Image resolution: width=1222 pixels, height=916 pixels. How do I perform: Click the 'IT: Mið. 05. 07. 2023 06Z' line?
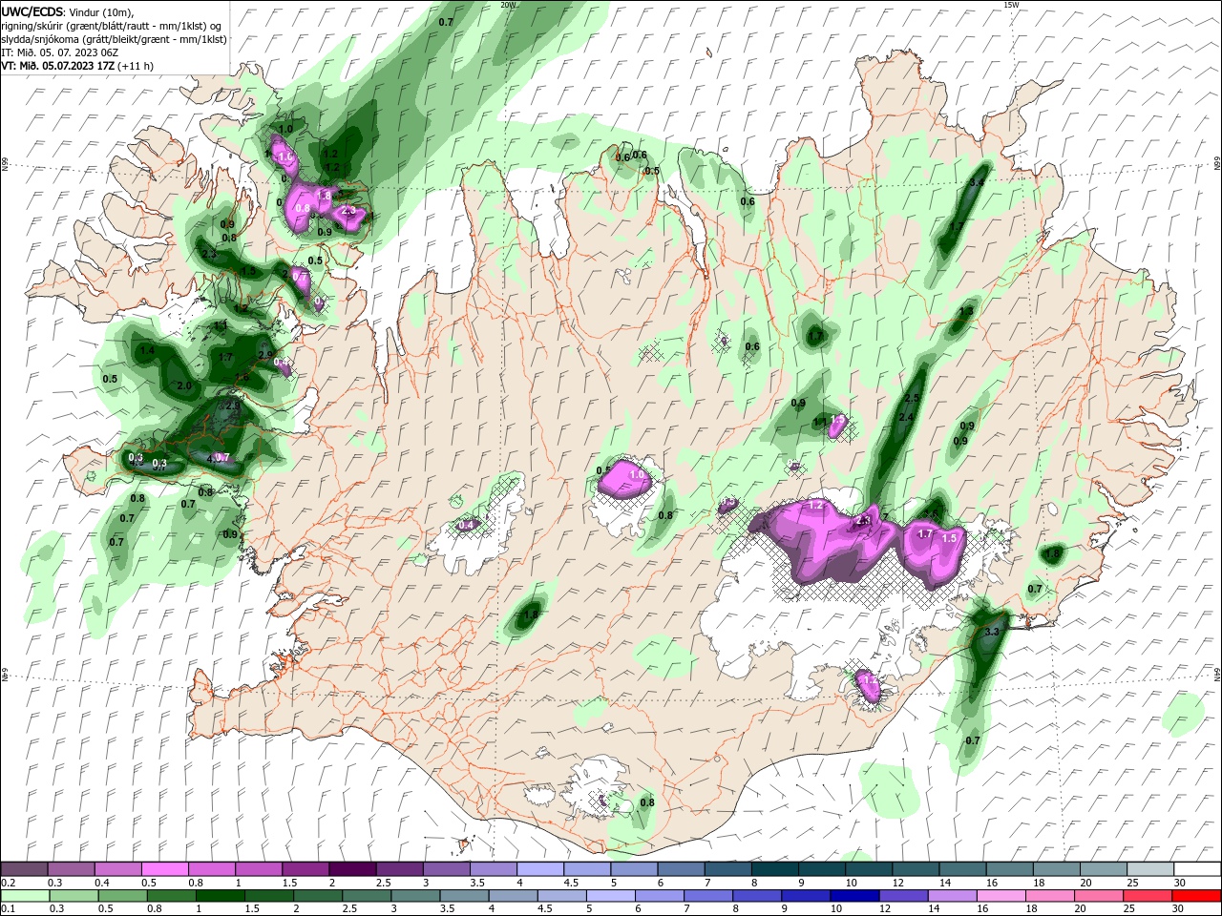coord(59,52)
